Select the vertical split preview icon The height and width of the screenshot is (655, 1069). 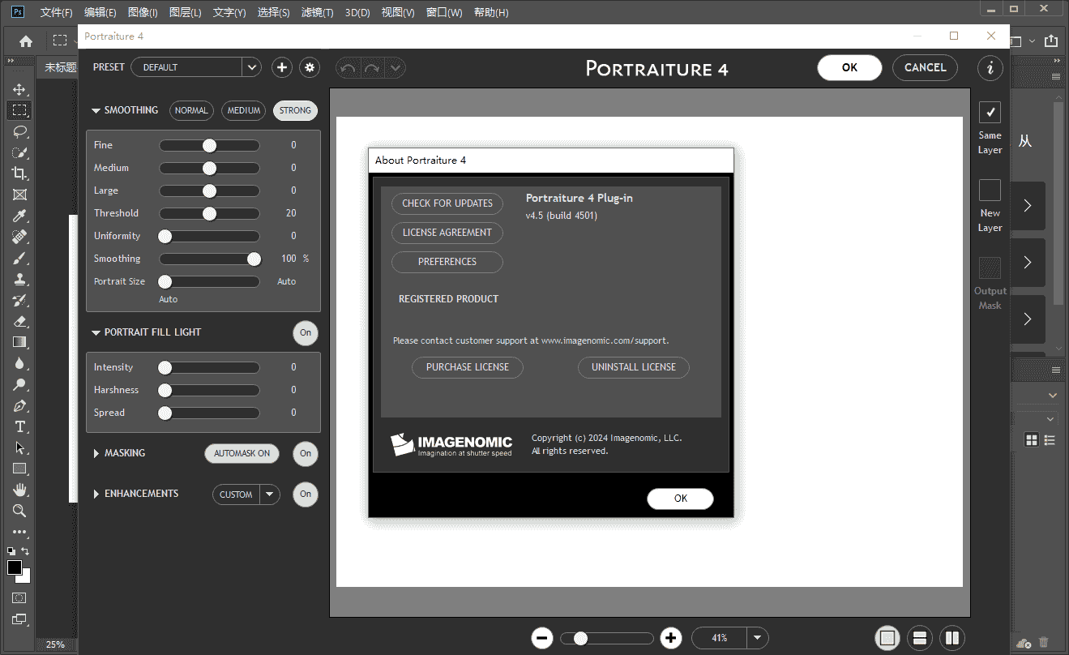(x=952, y=638)
